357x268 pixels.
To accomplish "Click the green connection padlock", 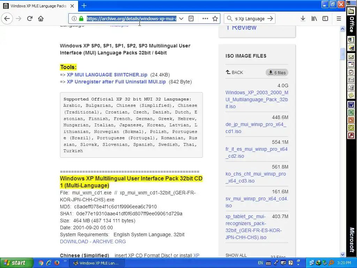I will click(81, 18).
